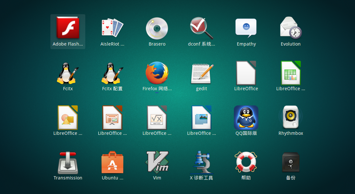
Task: Open QQ国际版 penguin messenger
Action: 246,118
